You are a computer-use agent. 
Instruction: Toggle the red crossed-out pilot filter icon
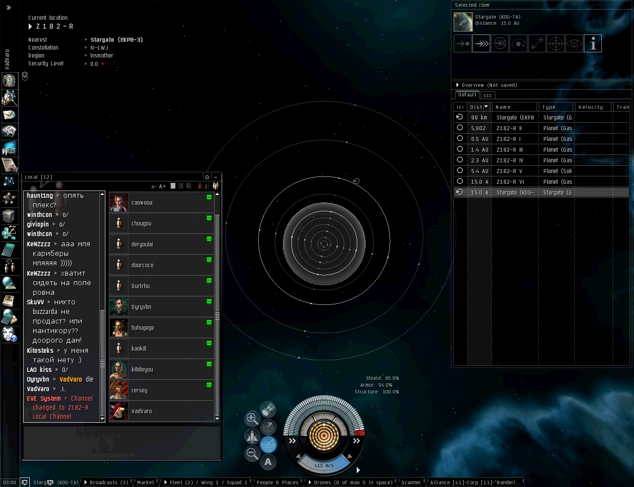coord(199,186)
